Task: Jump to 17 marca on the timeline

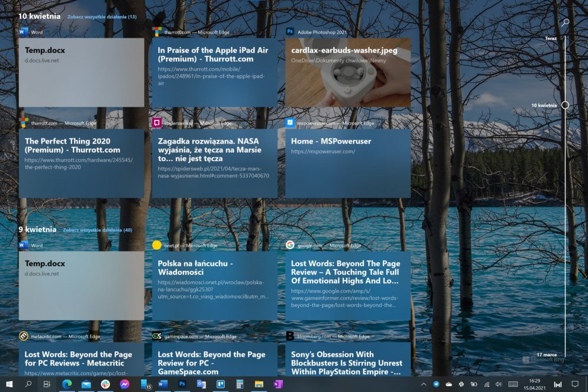Action: (x=546, y=354)
